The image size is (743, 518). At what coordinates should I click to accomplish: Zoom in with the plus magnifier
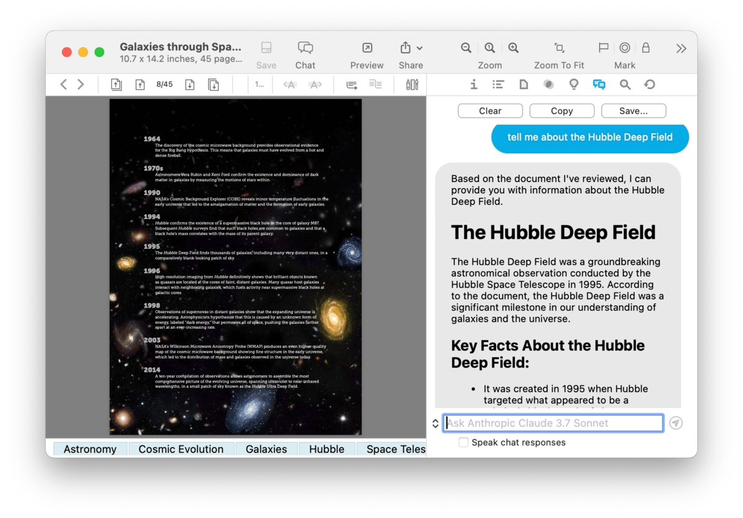tap(513, 48)
